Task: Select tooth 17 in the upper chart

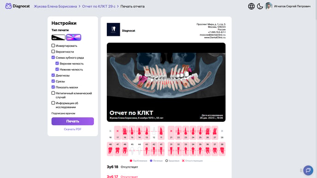Action: point(117,132)
